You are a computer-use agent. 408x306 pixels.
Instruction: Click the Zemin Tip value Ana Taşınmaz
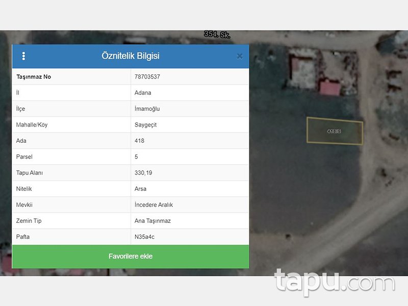(152, 221)
